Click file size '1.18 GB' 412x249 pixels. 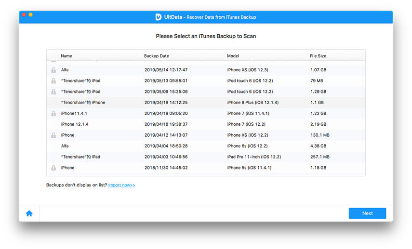[318, 168]
